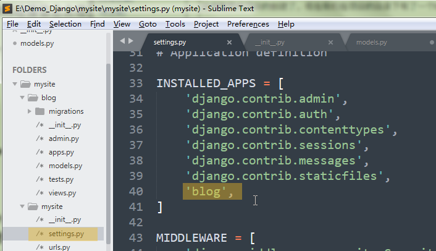Screen dimensions: 436x251
Task: Click file icon beside views.py
Action: tap(40, 193)
